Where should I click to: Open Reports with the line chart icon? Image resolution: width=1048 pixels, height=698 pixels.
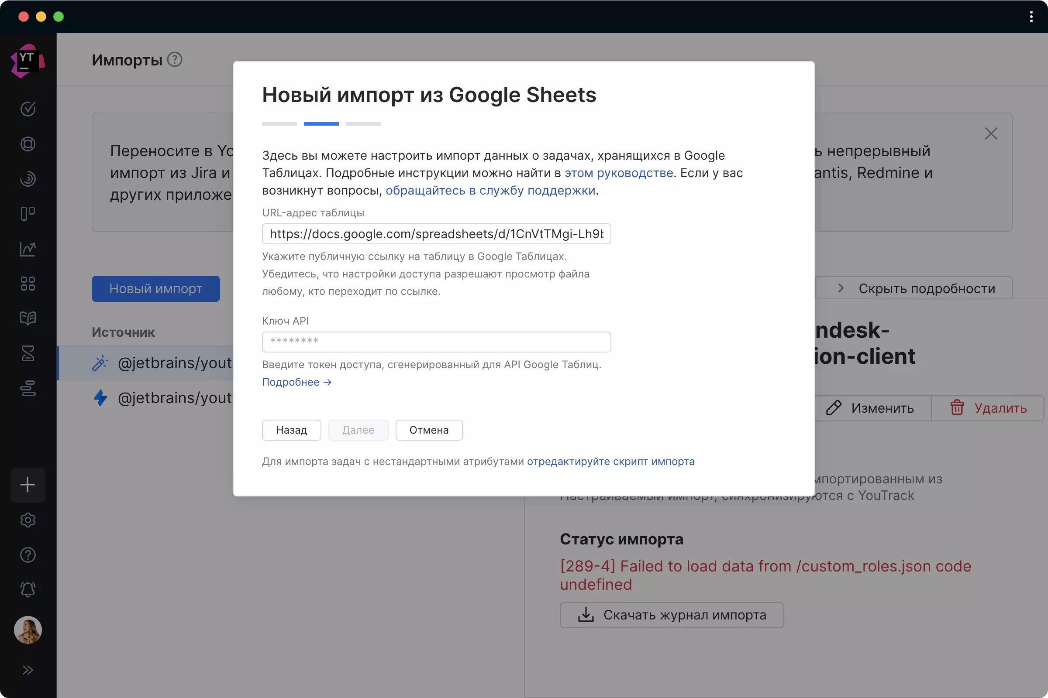click(x=28, y=248)
